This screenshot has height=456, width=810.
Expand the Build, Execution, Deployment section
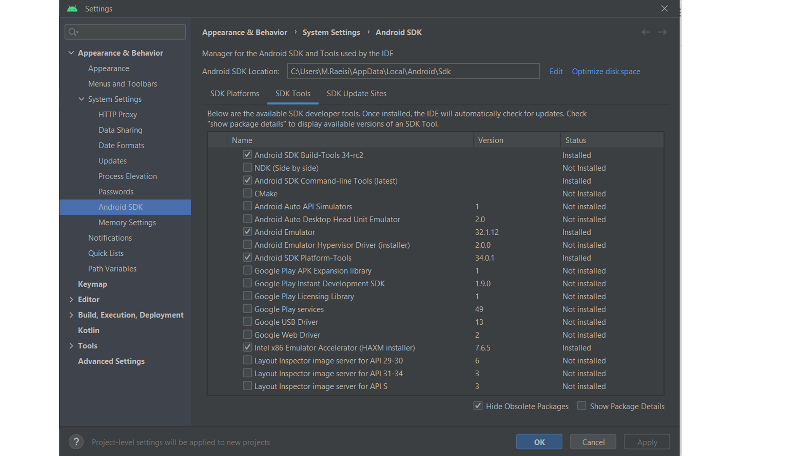tap(71, 315)
